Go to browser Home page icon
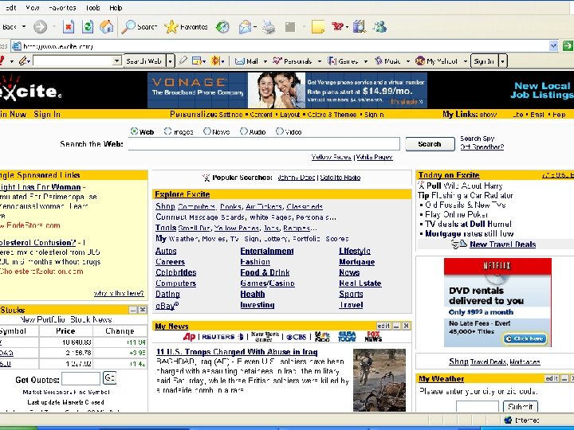 106,27
